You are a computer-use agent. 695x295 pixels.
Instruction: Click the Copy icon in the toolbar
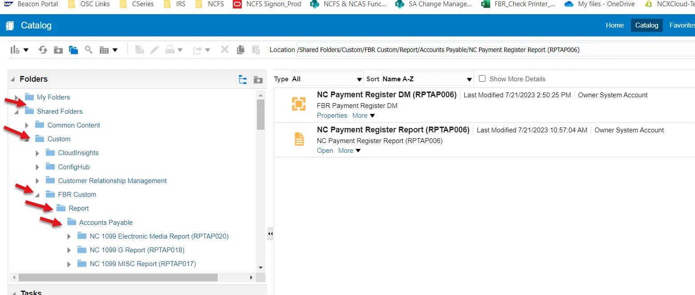click(x=240, y=50)
